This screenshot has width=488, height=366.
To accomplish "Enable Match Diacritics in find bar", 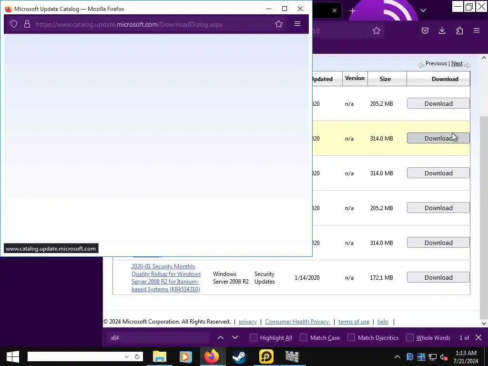I will 351,338.
